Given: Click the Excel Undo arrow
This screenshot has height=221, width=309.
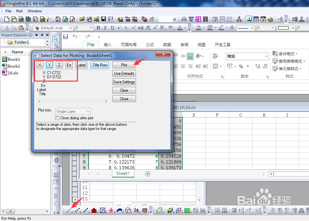Looking at the screenshot, I should click(x=75, y=36).
